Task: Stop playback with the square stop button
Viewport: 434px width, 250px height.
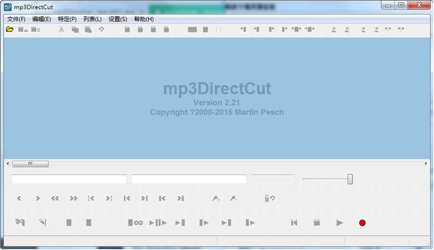Action: coord(317,223)
